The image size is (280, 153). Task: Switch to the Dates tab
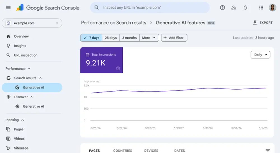(179, 150)
